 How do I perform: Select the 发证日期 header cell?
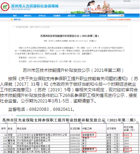coord(76,129)
